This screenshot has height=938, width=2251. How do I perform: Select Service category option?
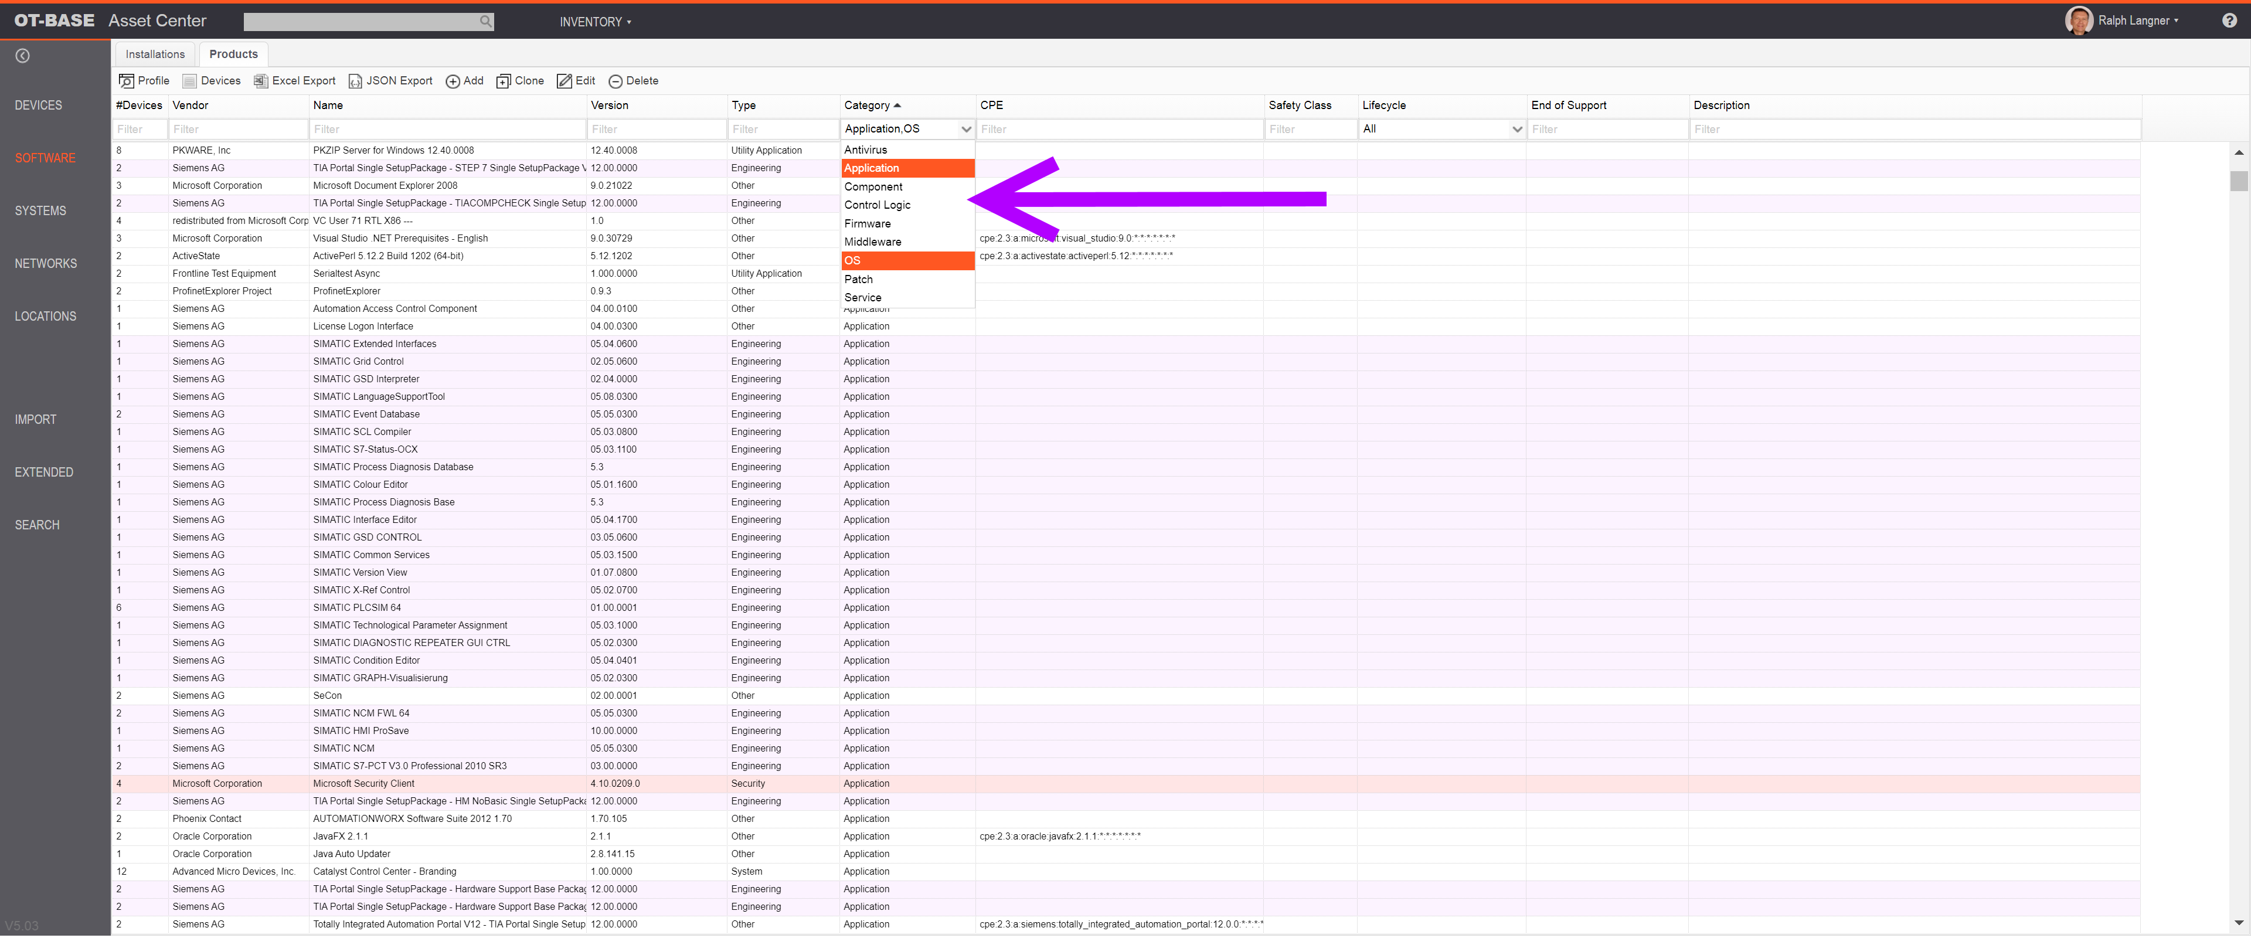[x=907, y=297]
